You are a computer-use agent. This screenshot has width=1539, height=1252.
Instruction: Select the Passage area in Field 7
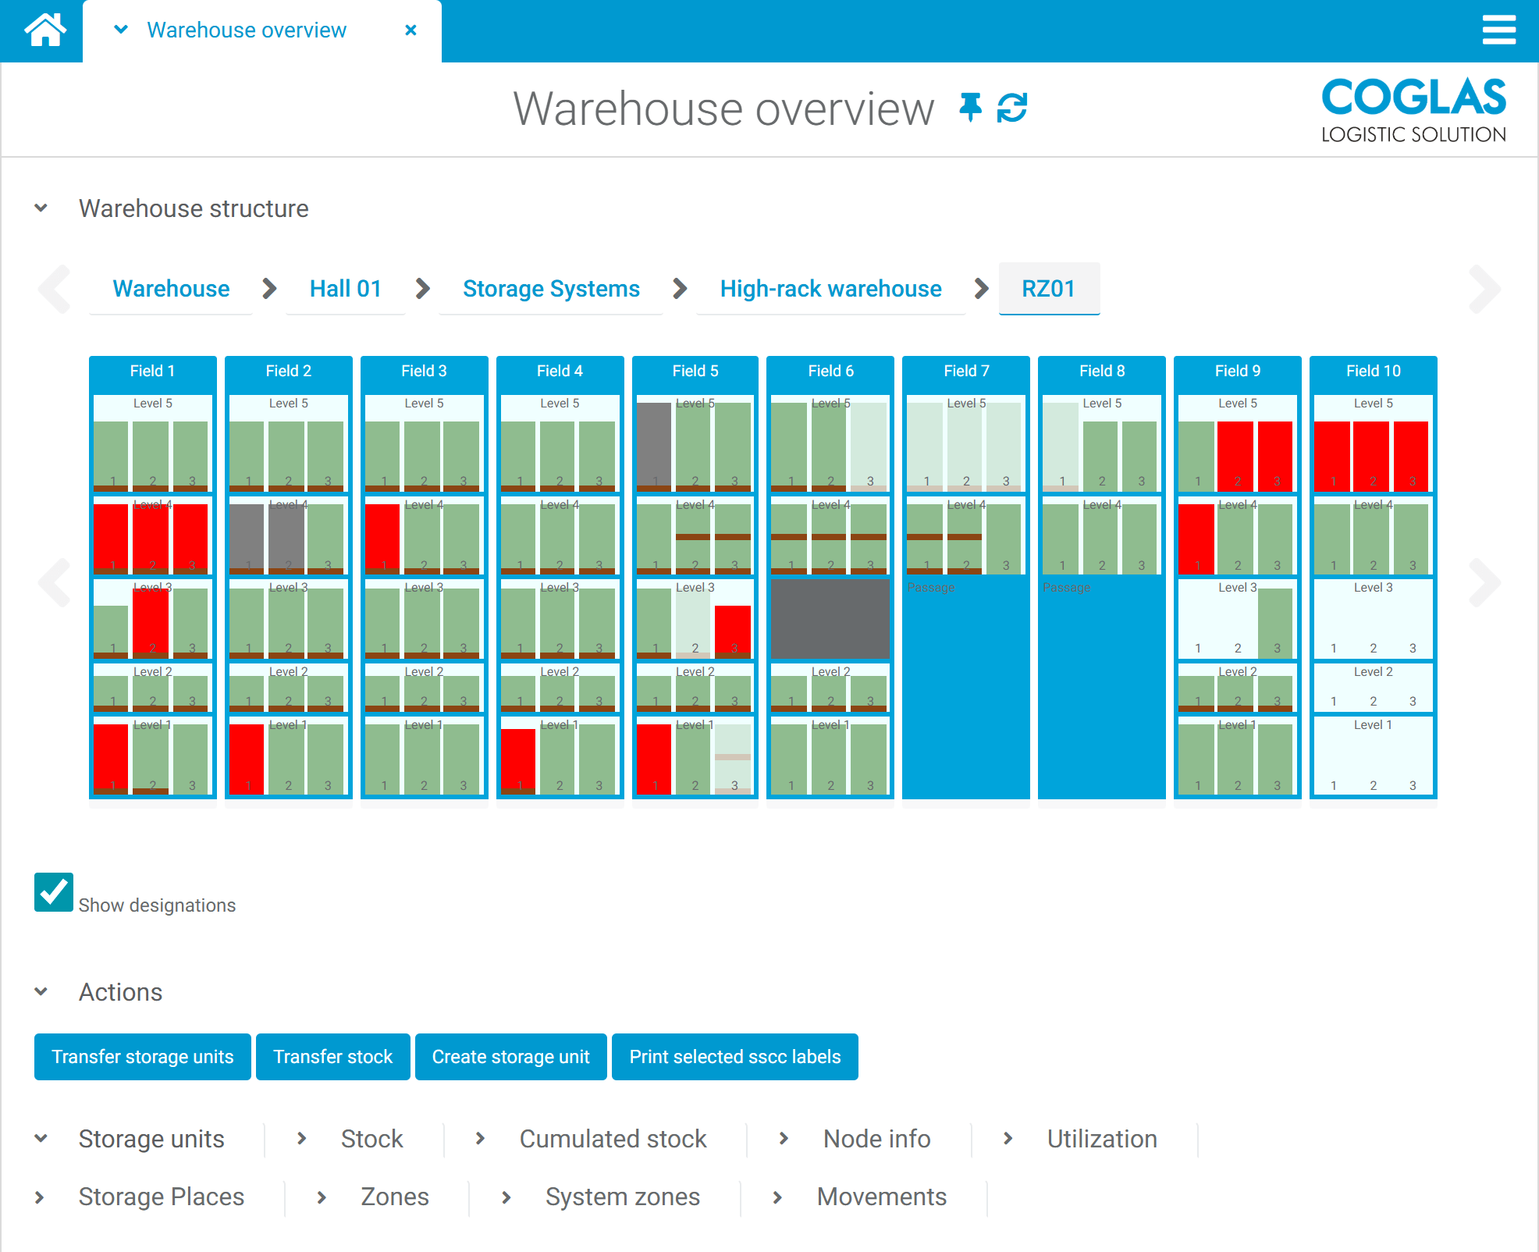point(965,687)
